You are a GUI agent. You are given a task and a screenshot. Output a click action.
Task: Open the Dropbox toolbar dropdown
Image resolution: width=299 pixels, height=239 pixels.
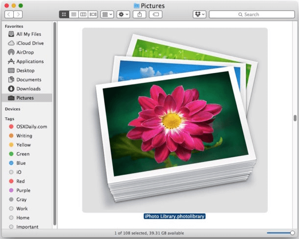(200, 15)
